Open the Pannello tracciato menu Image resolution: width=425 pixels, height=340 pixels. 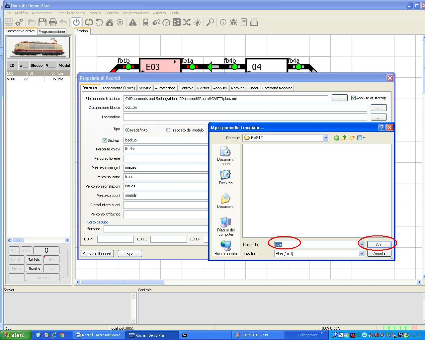pos(71,13)
